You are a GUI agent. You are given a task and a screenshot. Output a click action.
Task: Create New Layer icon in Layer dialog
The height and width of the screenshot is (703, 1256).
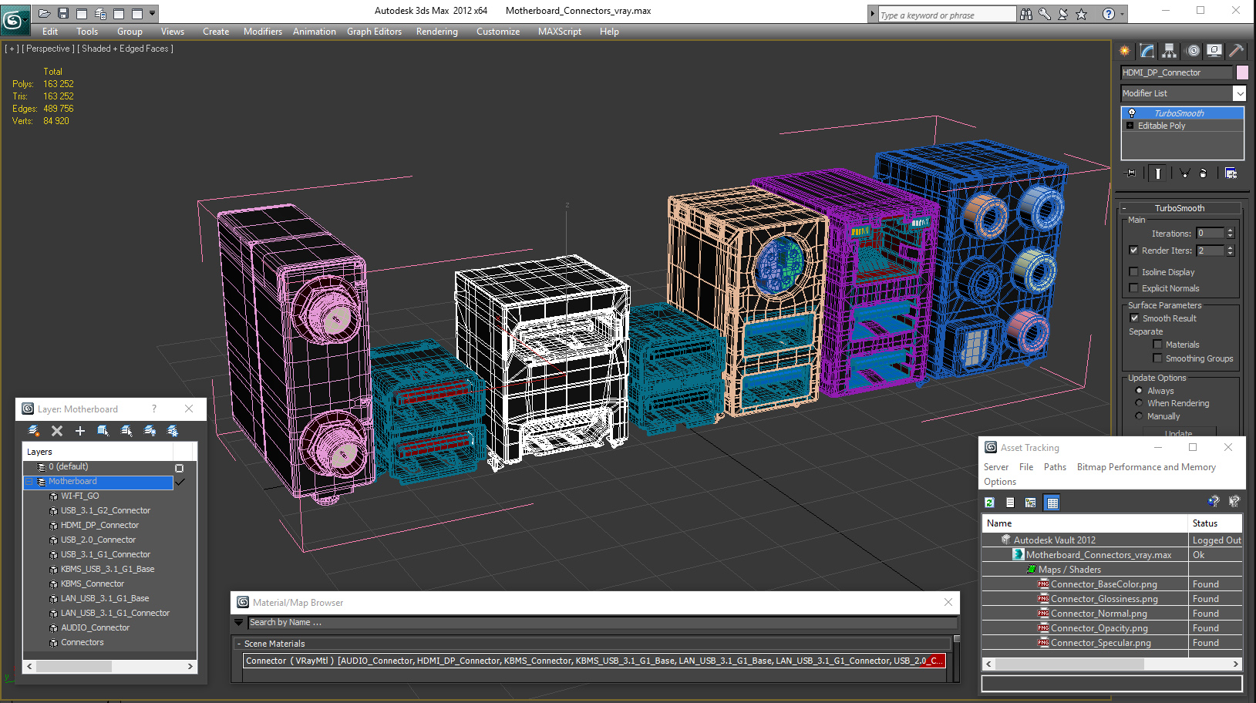click(x=34, y=431)
